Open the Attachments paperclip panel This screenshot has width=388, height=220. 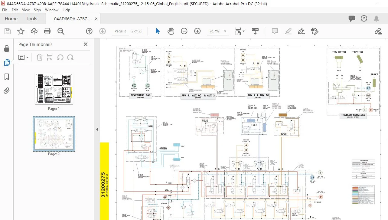tap(6, 90)
